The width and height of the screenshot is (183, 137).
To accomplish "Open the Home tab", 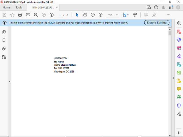I will 7,7.
